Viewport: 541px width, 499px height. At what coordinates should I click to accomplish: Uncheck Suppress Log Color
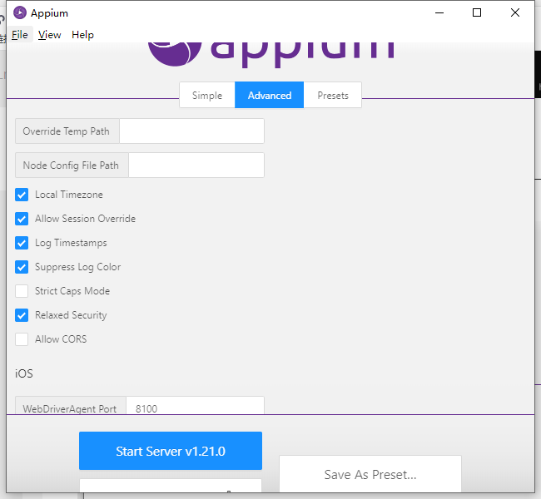pos(22,267)
